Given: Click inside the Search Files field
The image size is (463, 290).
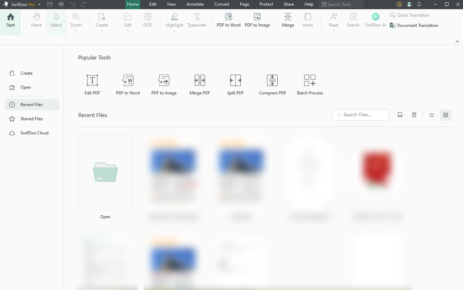Looking at the screenshot, I should click(x=360, y=115).
